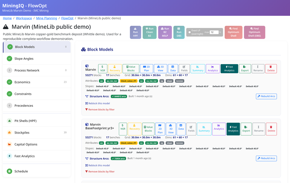Enable the Exact LP overnight checkbox
The width and height of the screenshot is (290, 183).
pos(189,32)
